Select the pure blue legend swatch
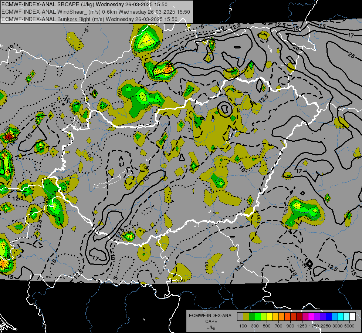362x333 pixels. (329, 316)
